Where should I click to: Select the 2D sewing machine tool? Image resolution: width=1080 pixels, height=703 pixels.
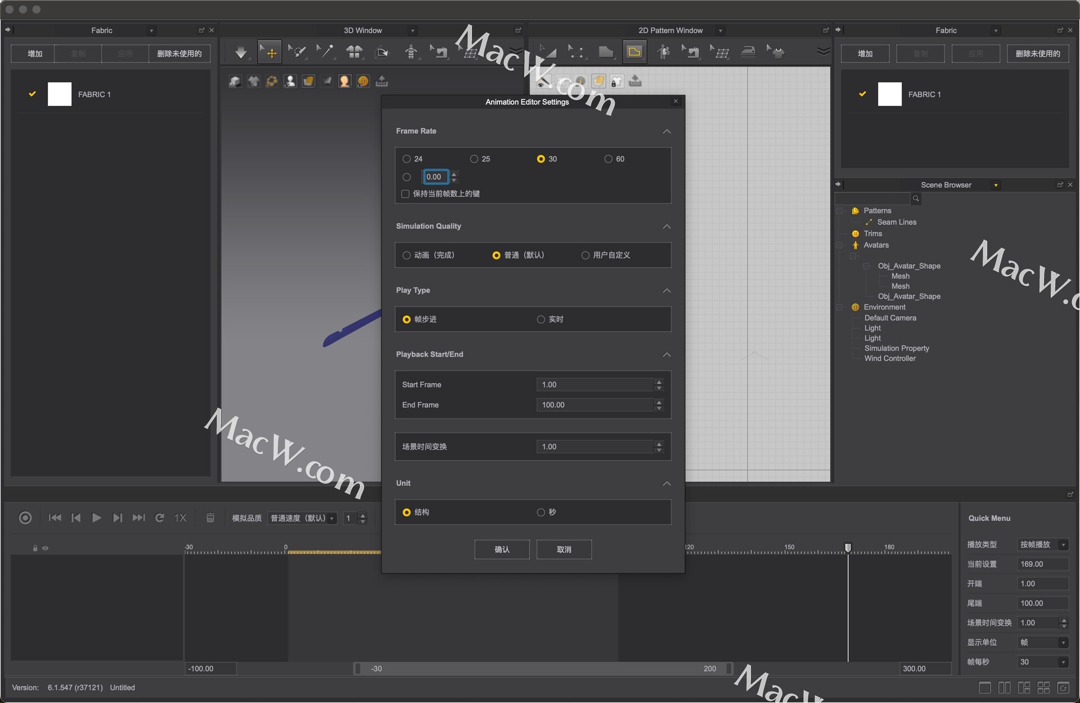pos(691,52)
